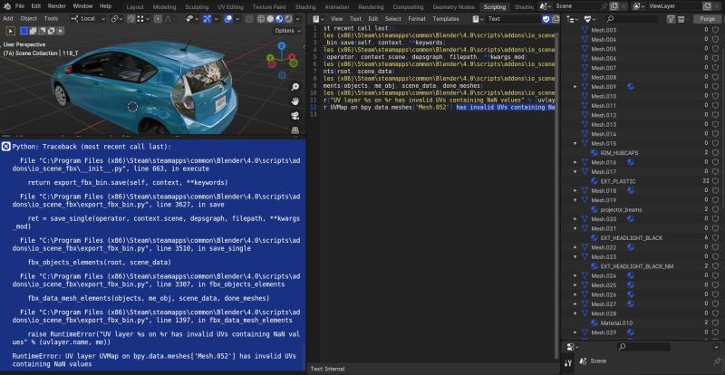Image resolution: width=725 pixels, height=375 pixels.
Task: Select material preview viewport shading
Action: (x=279, y=18)
